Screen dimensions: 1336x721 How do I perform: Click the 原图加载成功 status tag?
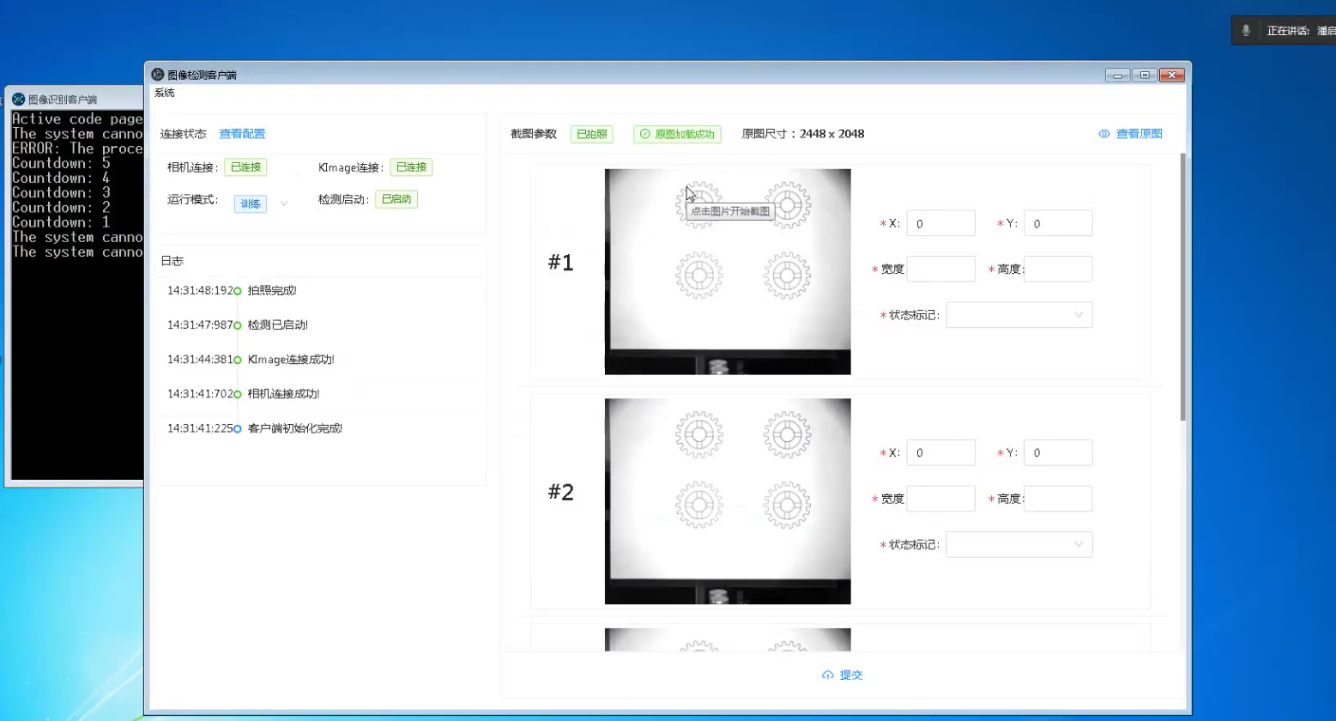tap(677, 134)
